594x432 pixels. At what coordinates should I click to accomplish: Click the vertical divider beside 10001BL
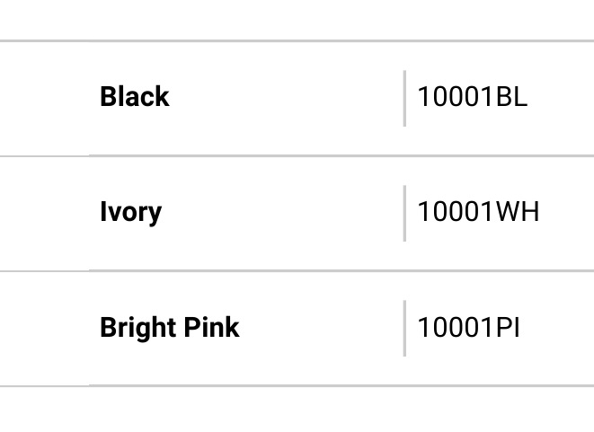404,99
